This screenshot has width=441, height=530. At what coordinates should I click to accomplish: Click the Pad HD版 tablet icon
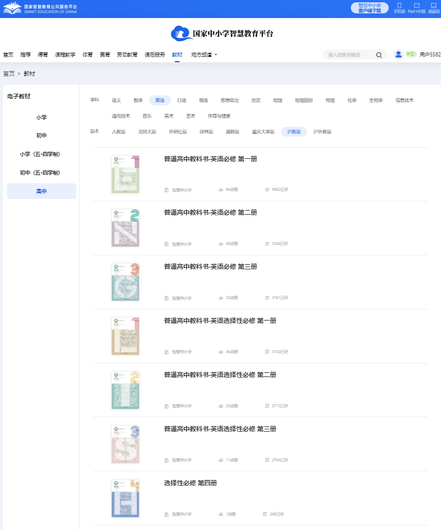click(x=417, y=6)
